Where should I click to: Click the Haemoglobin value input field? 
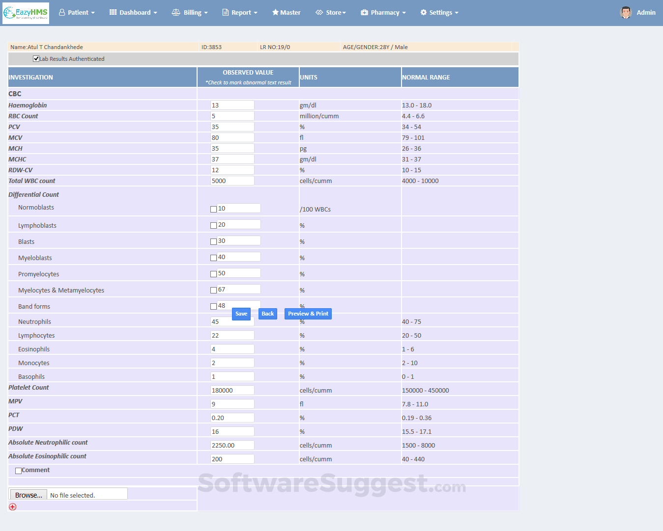[232, 105]
